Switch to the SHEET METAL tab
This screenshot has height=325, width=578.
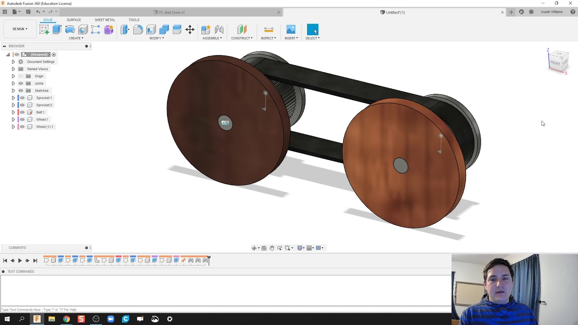105,20
